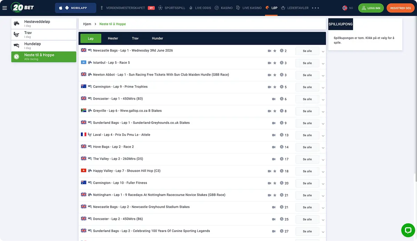
Task: Open Live Odds section
Action: point(200,8)
